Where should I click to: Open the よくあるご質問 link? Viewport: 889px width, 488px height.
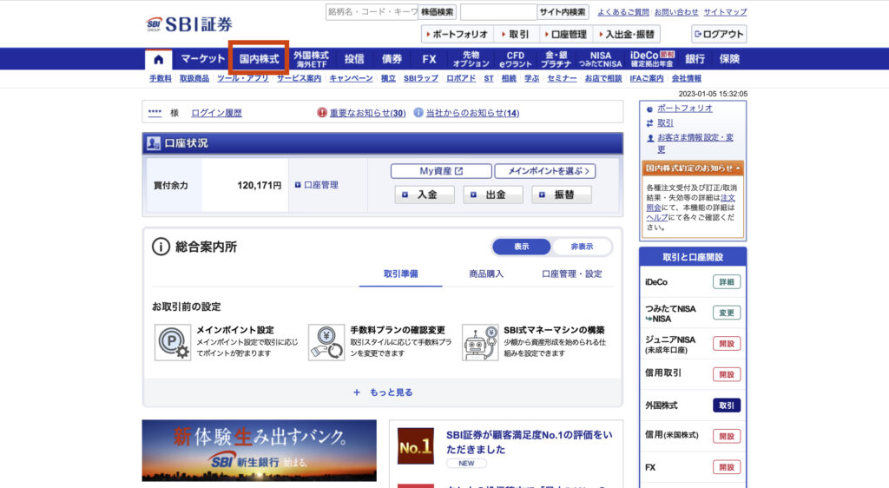click(x=623, y=12)
